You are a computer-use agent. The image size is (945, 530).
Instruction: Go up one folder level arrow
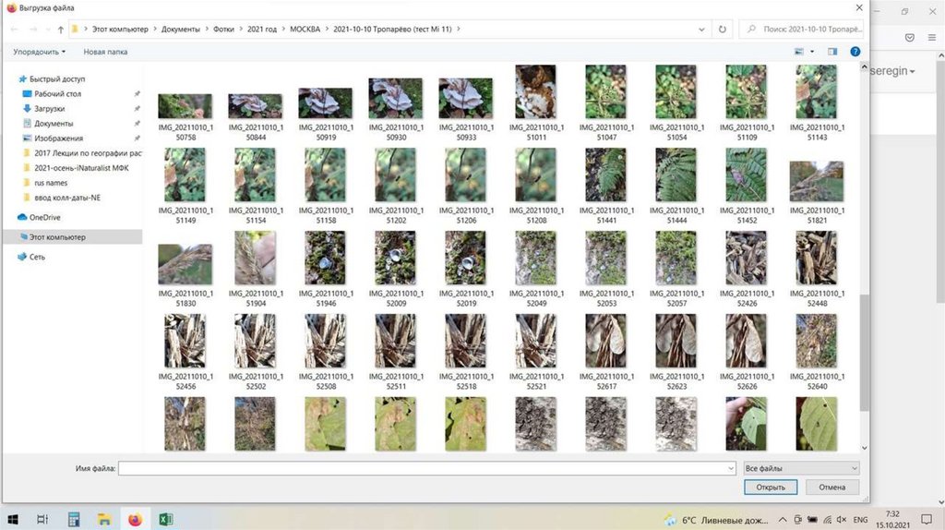coord(61,29)
